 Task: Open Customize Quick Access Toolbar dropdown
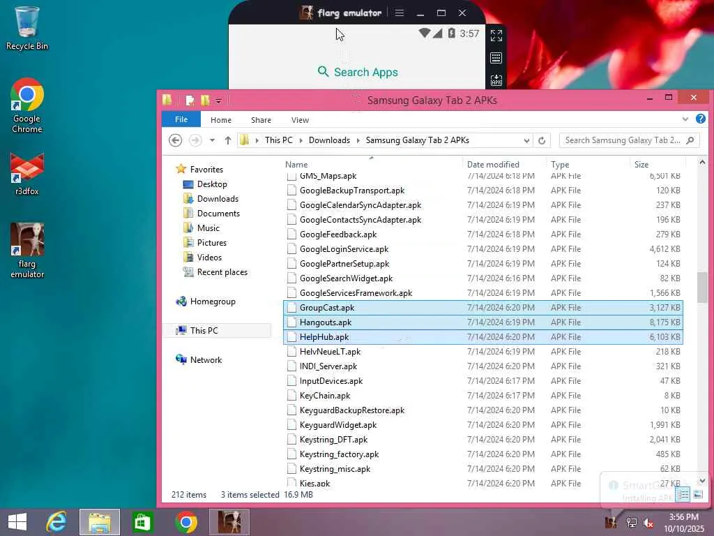[x=218, y=100]
